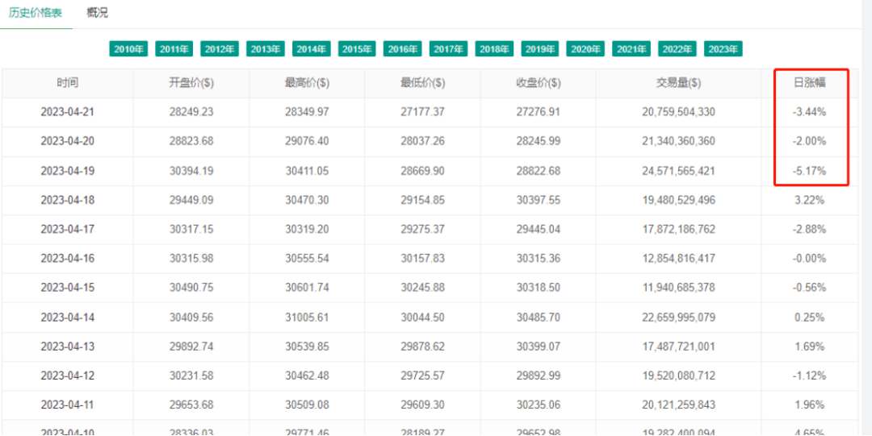This screenshot has height=436, width=872.
Task: Select the 2023-04-21 date cell
Action: point(68,112)
